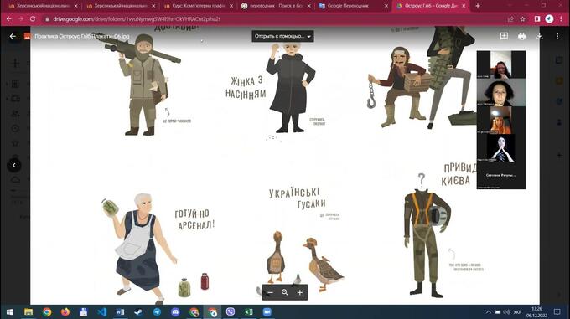
Task: Print the image with printer icon
Action: [x=521, y=36]
